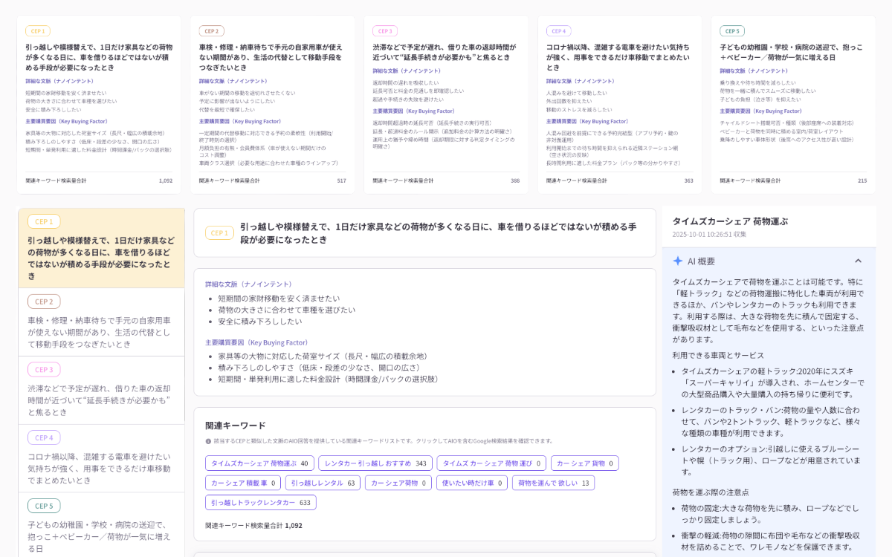Screen dimensions: 892x557
Task: Open the top CEP 4 summary card
Action: (619, 105)
